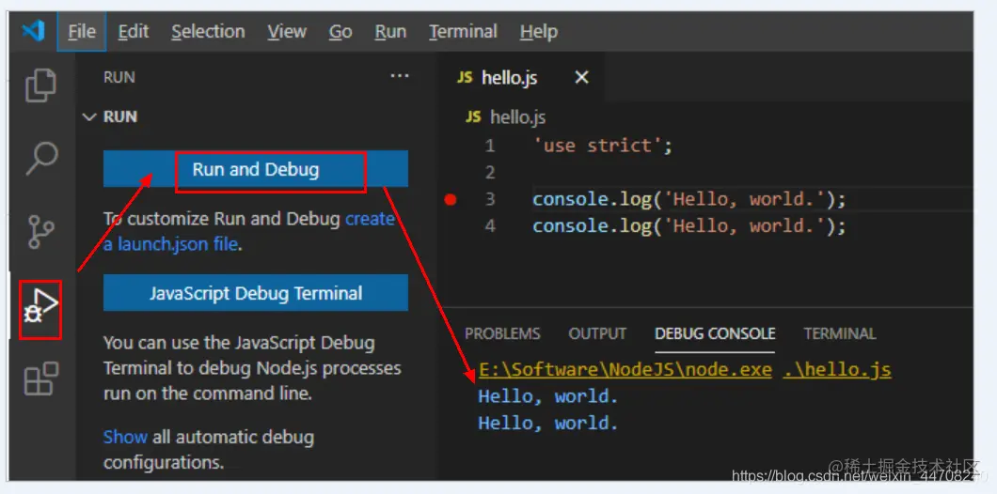
Task: Open the Selection menu
Action: pos(208,31)
